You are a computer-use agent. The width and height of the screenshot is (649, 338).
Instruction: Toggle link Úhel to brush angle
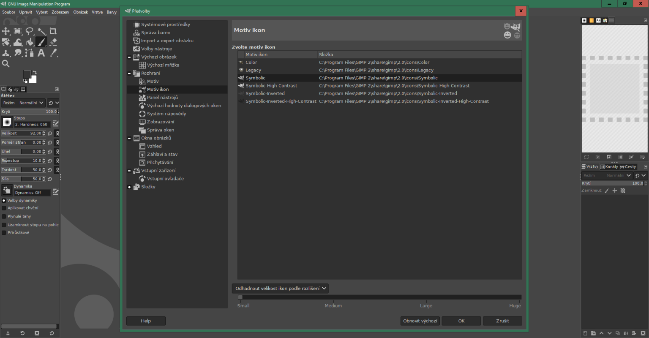(x=57, y=152)
